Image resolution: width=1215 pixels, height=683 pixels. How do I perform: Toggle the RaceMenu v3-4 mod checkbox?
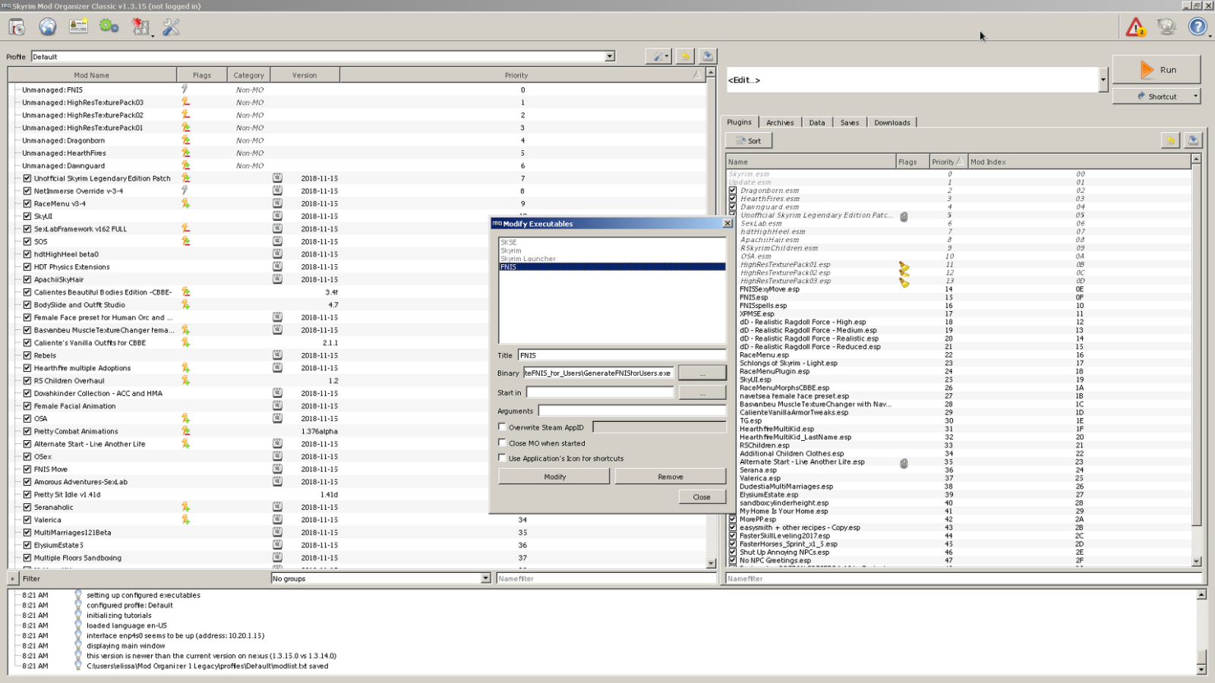pyautogui.click(x=27, y=203)
